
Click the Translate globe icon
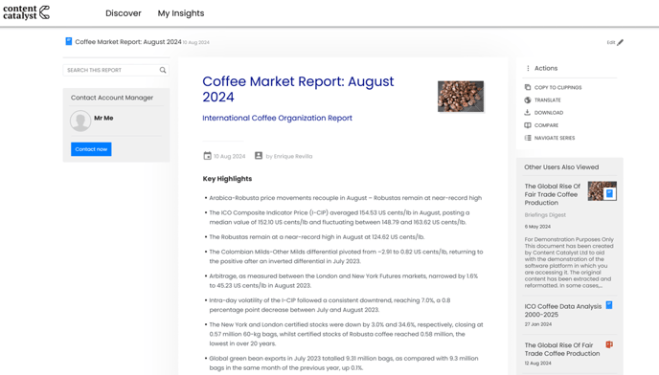pos(528,99)
